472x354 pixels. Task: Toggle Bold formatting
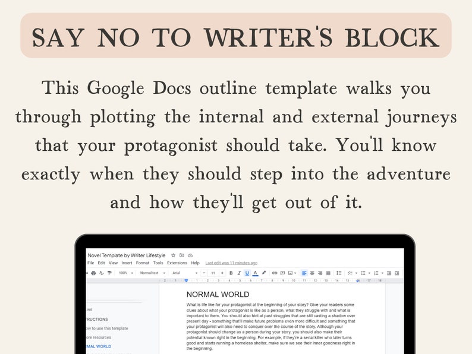(x=231, y=273)
